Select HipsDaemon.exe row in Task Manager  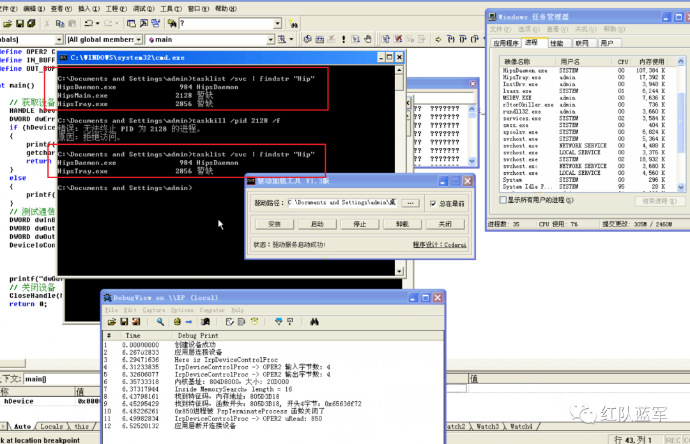[x=588, y=70]
